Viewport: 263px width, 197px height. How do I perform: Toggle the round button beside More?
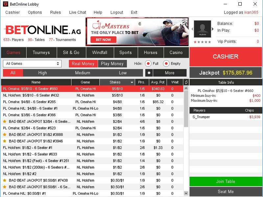(x=149, y=73)
